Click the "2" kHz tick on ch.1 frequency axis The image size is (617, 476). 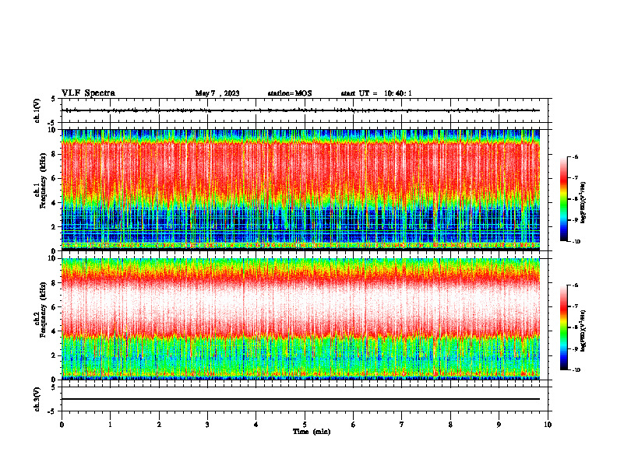point(55,226)
